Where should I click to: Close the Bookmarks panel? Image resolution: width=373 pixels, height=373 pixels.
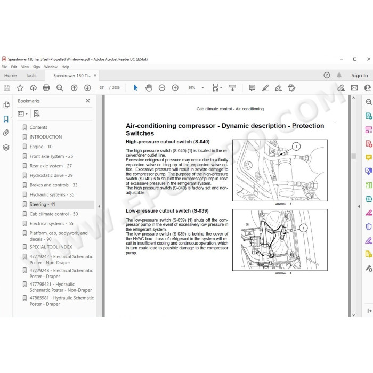88,101
